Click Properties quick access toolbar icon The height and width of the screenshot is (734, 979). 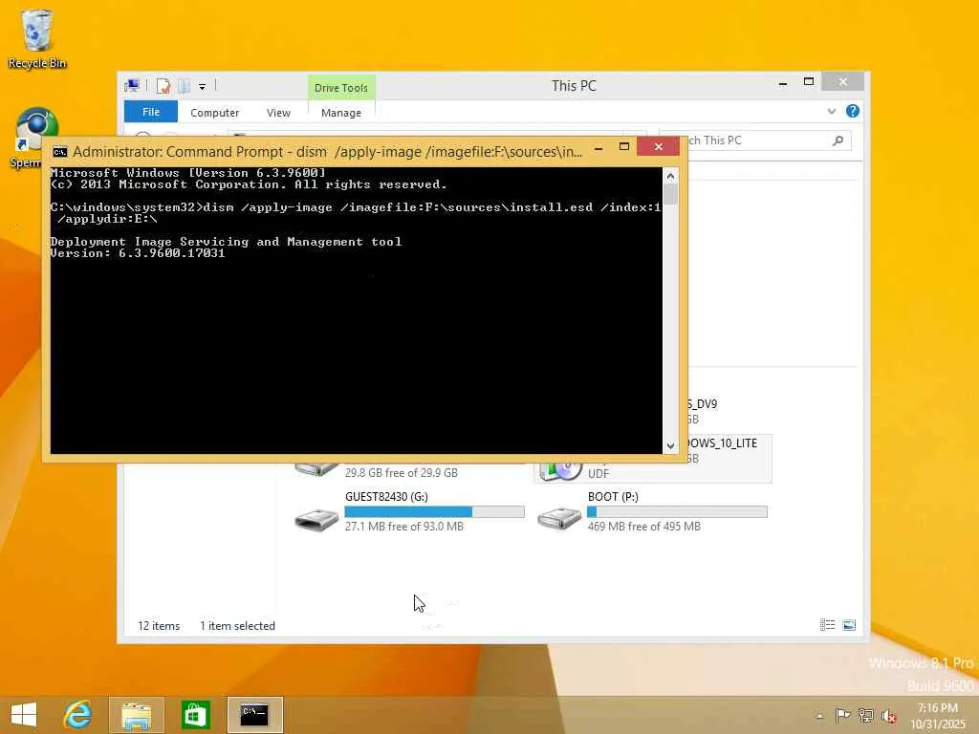(x=163, y=86)
